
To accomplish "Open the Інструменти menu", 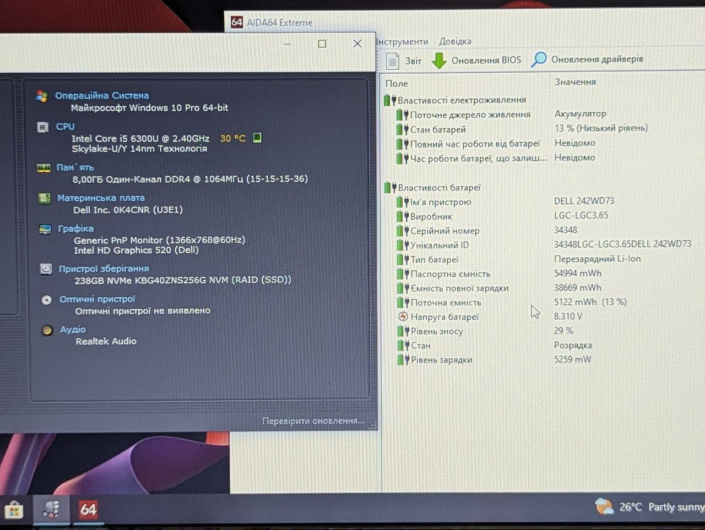I will tap(402, 42).
